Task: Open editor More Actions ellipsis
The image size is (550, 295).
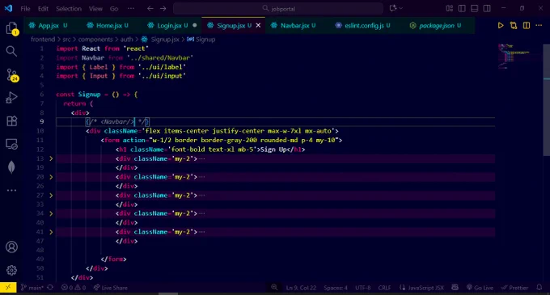Action: pyautogui.click(x=539, y=26)
